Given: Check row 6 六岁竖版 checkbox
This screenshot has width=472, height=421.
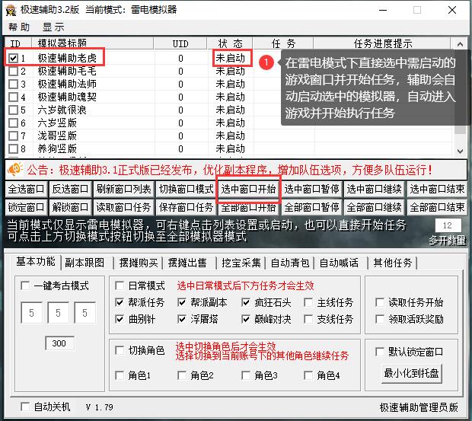Looking at the screenshot, I should (x=13, y=123).
